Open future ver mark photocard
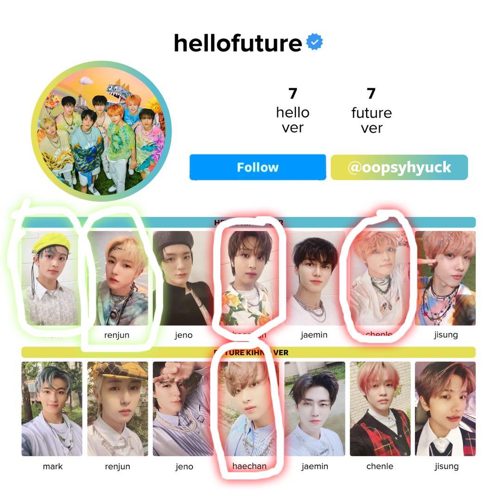 [x=52, y=409]
